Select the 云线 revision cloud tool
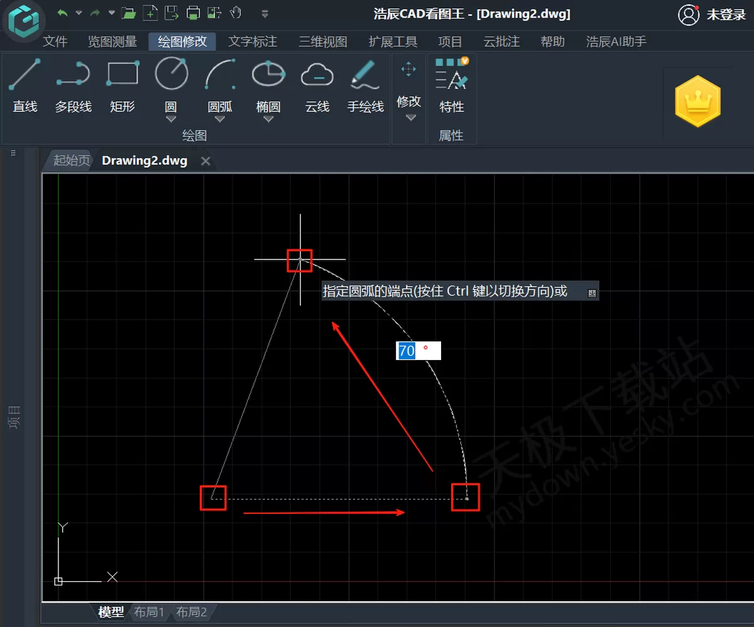754x627 pixels. coord(317,86)
